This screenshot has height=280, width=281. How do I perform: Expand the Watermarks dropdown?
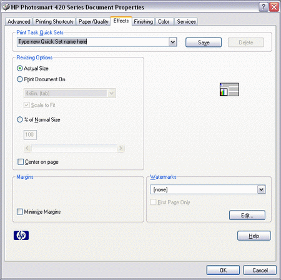click(261, 189)
